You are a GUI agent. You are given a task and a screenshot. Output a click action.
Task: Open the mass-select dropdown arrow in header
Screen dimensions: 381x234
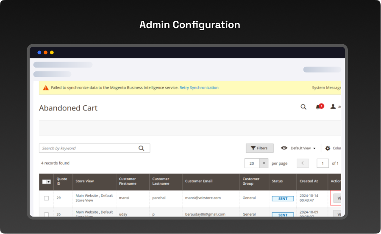49,181
